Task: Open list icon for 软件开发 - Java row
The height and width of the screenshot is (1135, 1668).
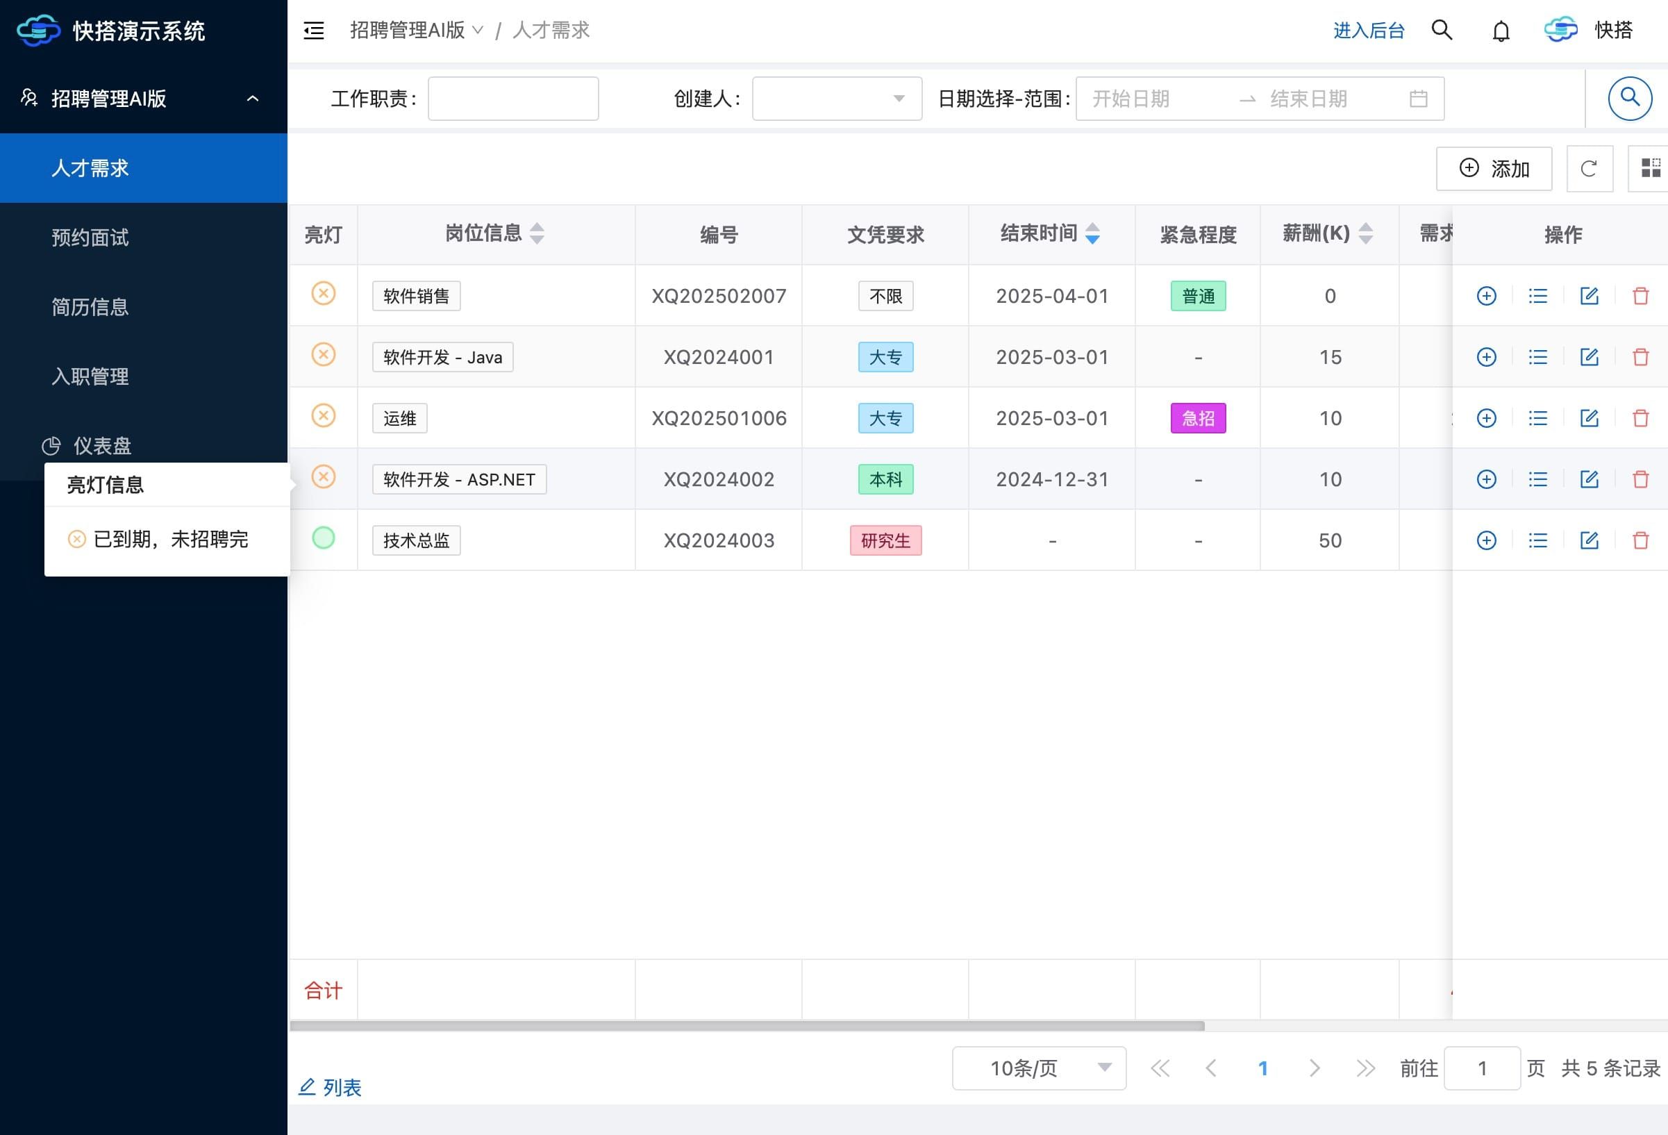Action: (x=1537, y=357)
